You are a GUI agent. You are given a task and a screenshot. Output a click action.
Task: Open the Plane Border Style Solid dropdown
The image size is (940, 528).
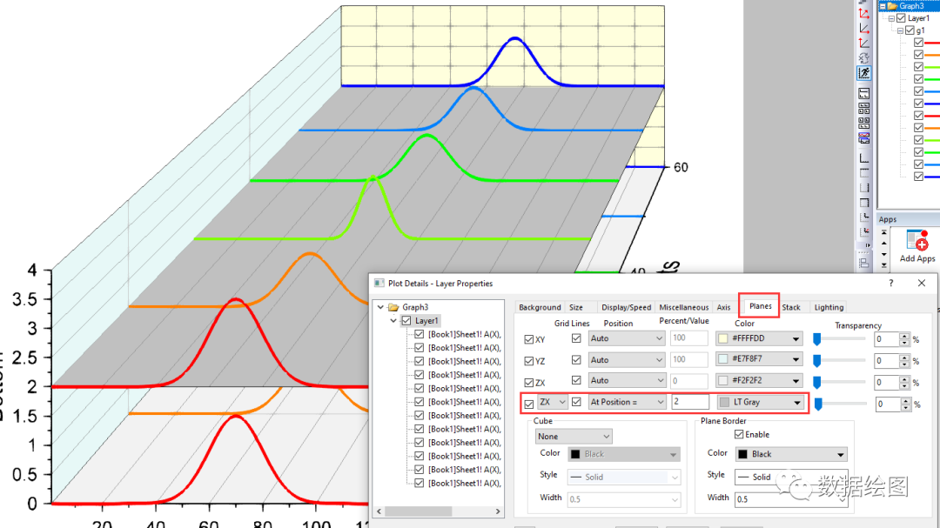click(x=791, y=477)
